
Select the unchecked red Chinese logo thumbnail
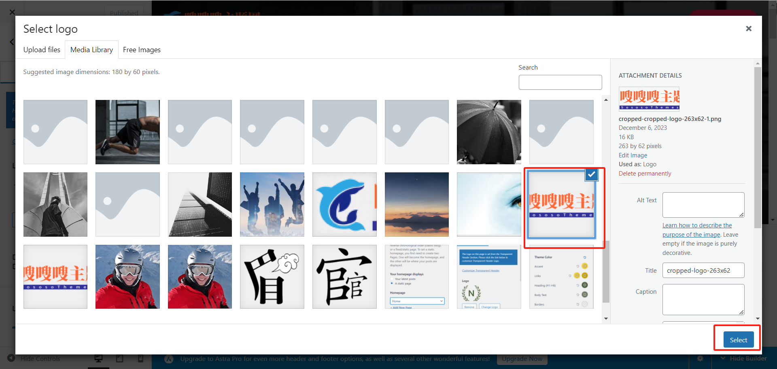pyautogui.click(x=55, y=277)
